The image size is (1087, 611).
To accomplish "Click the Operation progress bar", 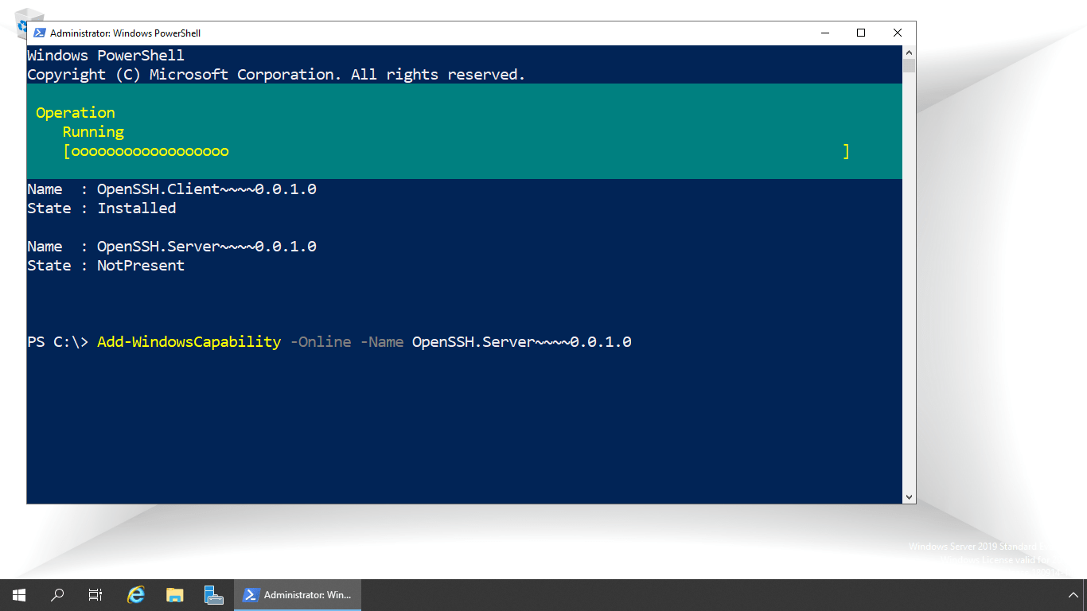I will tap(456, 151).
